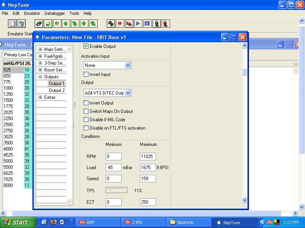Open the Primary Low Cam table dropdown

click(18, 55)
